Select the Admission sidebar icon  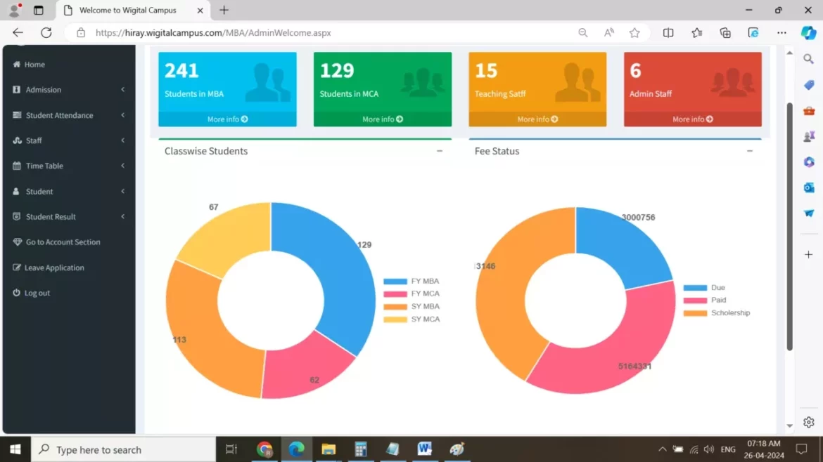pyautogui.click(x=15, y=89)
